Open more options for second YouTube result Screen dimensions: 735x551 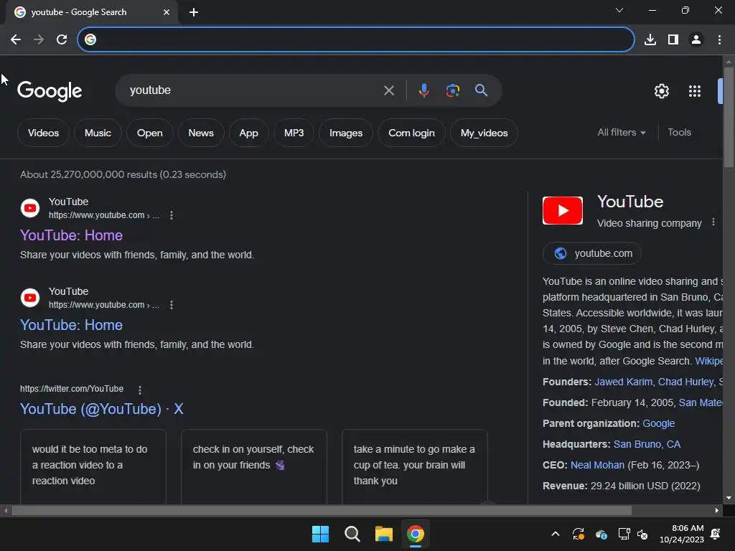(x=172, y=305)
